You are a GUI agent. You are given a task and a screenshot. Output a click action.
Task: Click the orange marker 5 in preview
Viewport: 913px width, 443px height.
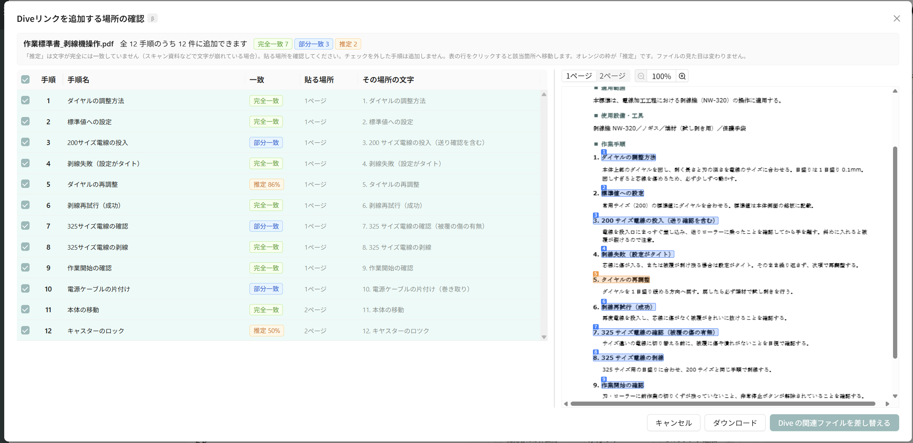tap(596, 274)
